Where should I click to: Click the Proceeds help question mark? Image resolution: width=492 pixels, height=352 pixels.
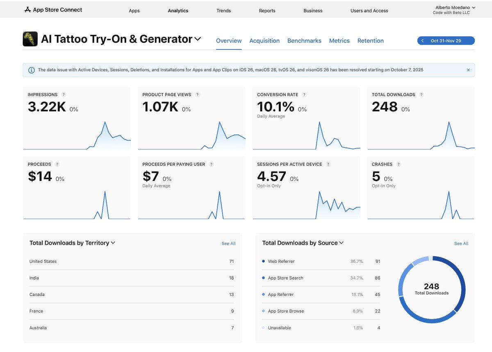(57, 164)
